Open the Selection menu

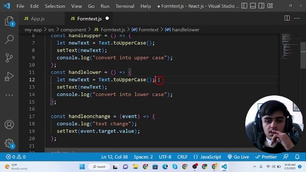[x=55, y=6]
